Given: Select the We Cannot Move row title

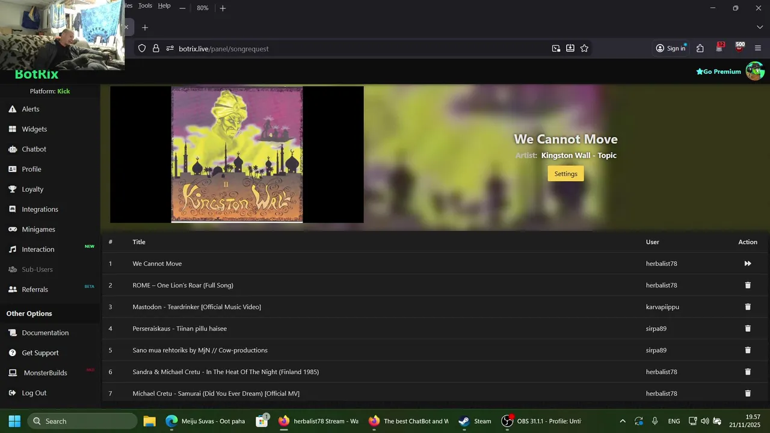Looking at the screenshot, I should [157, 263].
